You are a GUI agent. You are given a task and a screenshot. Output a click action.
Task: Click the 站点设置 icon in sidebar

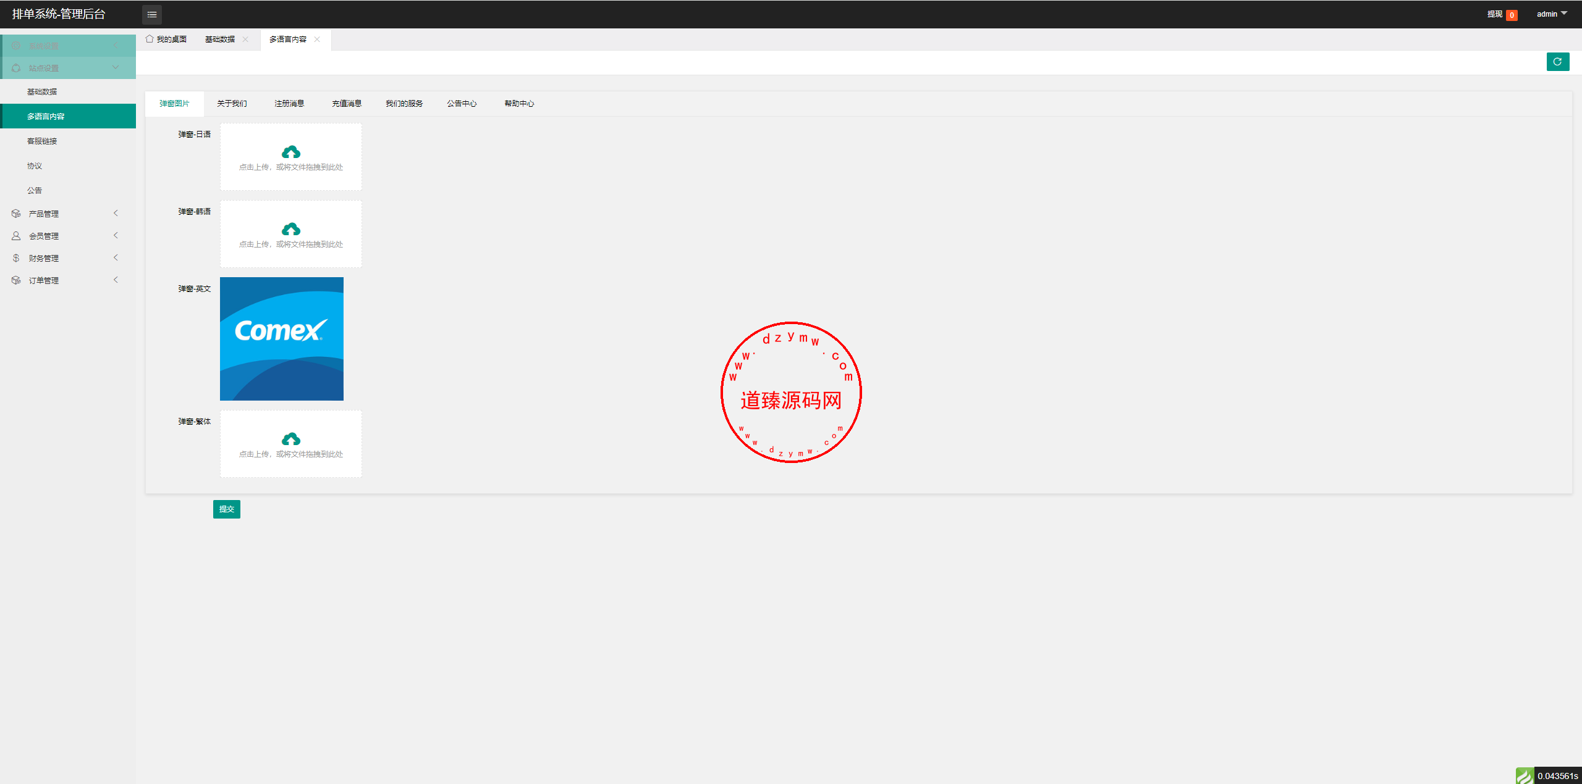click(16, 68)
